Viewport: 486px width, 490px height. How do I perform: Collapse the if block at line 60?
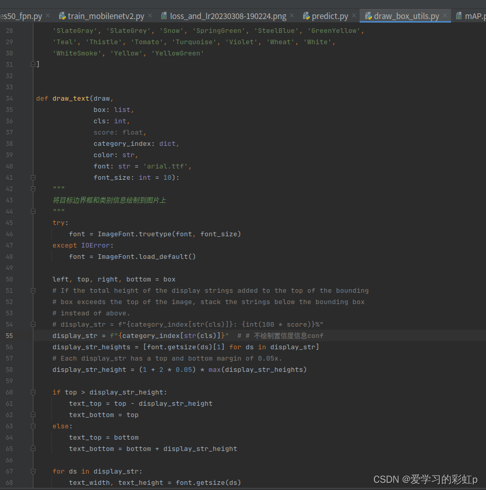(x=33, y=392)
